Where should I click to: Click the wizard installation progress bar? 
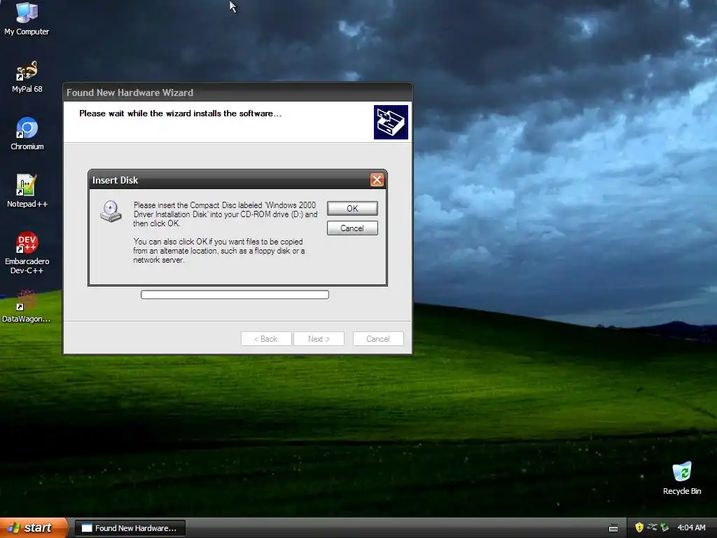click(x=235, y=294)
